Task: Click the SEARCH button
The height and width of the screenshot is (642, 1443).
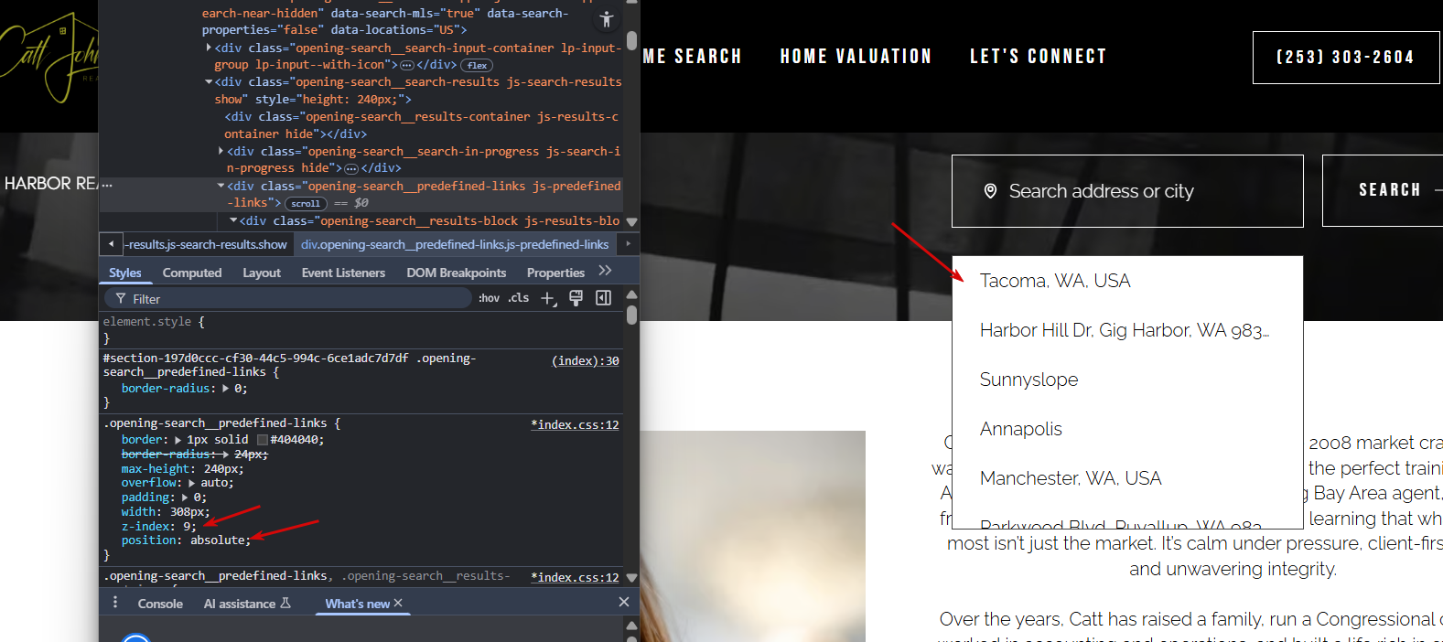Action: point(1383,190)
